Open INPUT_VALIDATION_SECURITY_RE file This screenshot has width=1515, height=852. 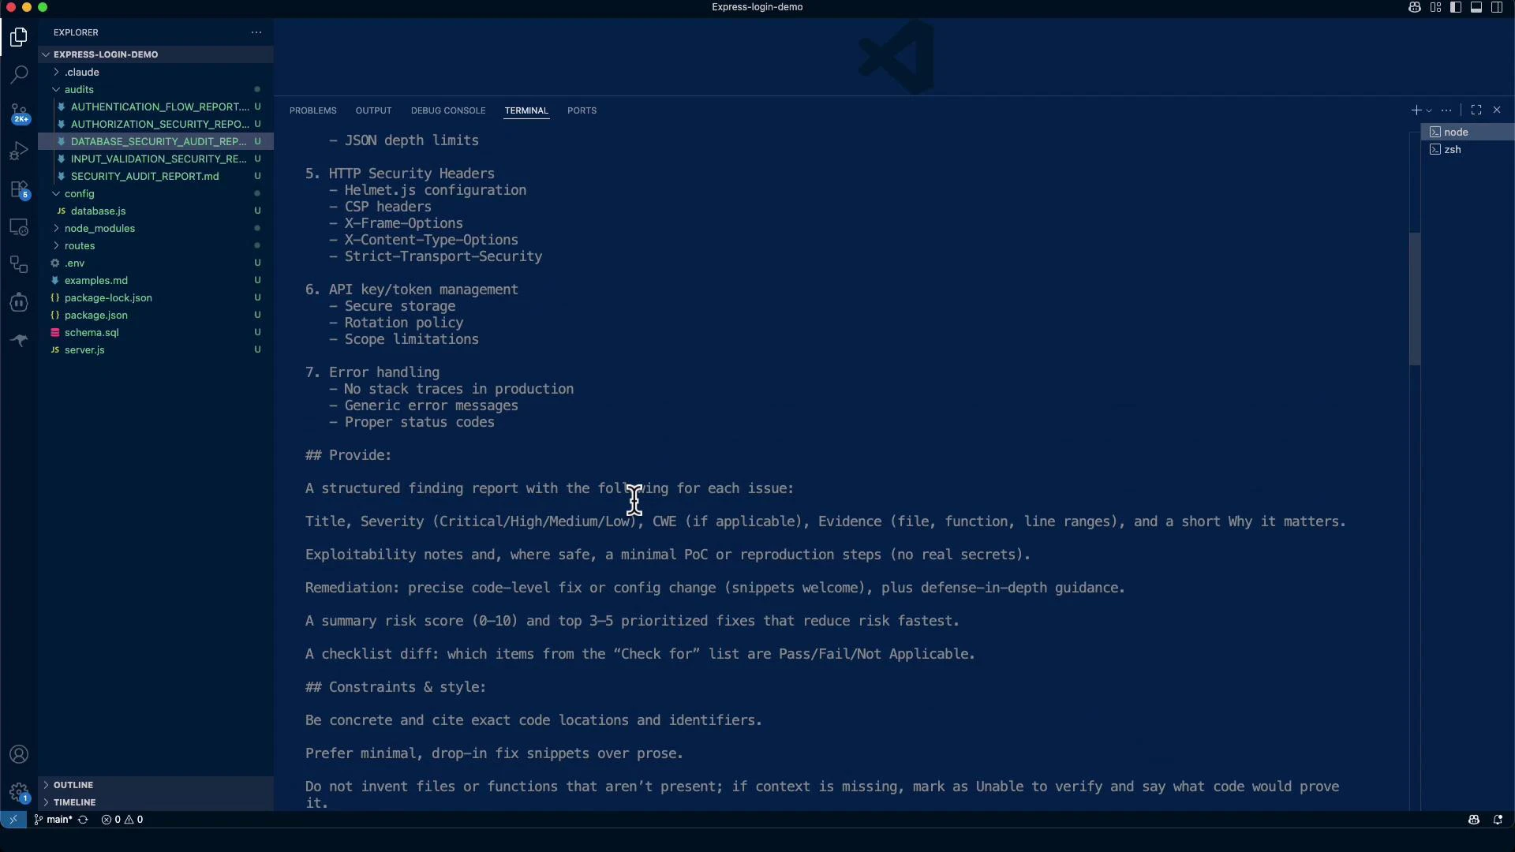pos(155,159)
